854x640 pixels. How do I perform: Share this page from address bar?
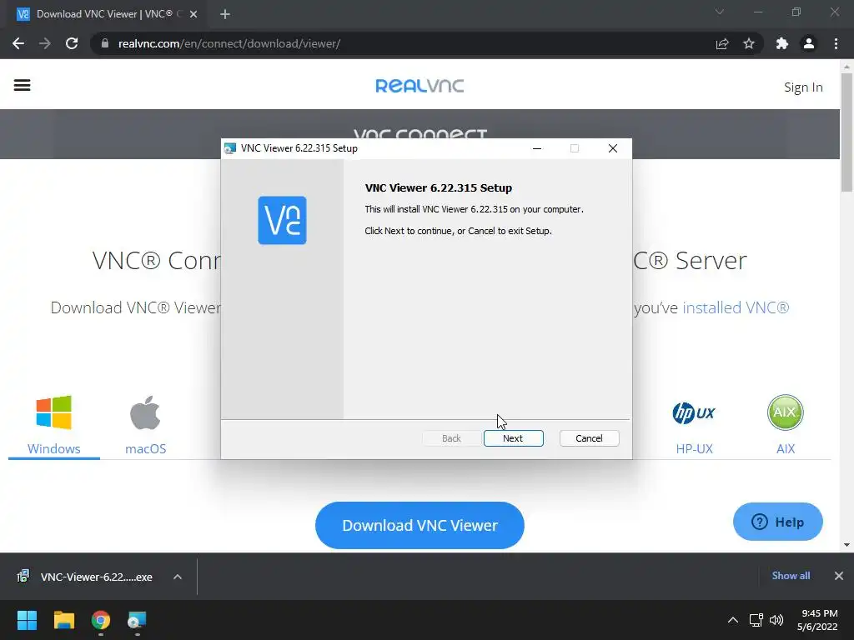[x=722, y=43]
